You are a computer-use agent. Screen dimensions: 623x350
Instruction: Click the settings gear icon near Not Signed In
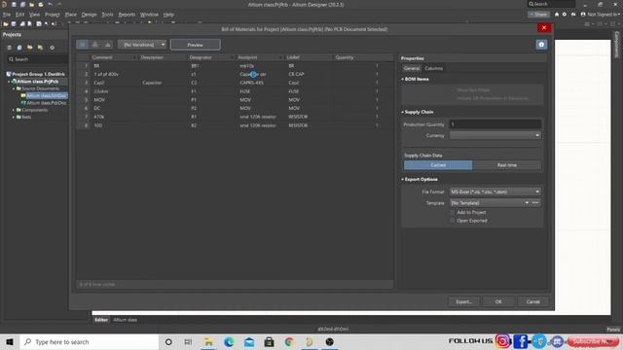tap(565, 15)
